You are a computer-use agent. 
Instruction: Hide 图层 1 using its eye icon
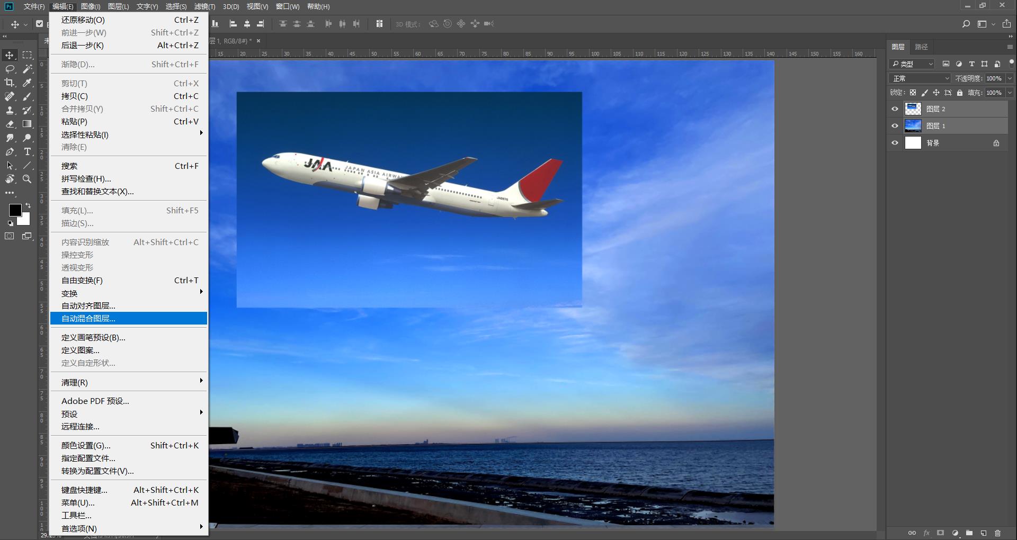(895, 126)
